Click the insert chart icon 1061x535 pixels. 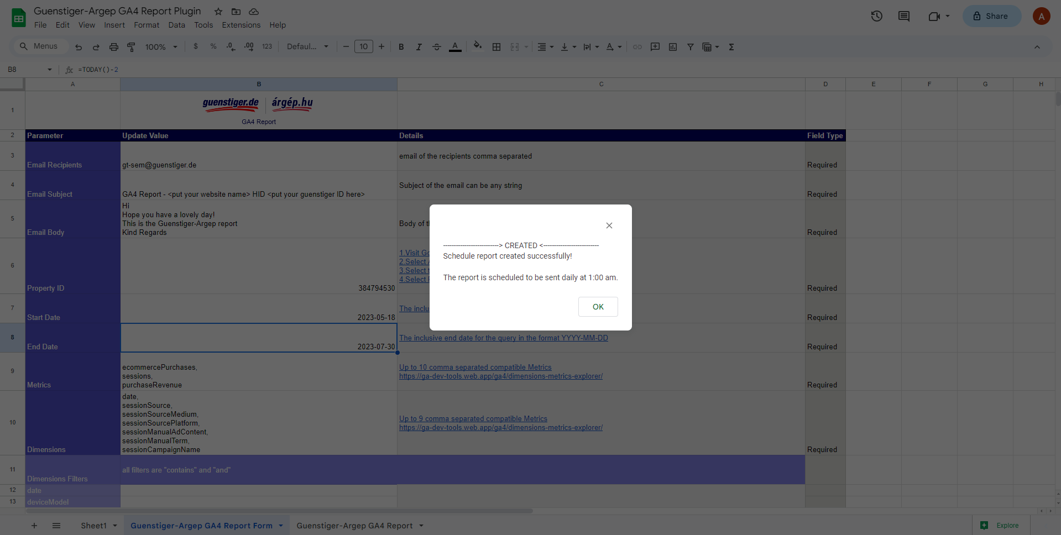pos(673,47)
